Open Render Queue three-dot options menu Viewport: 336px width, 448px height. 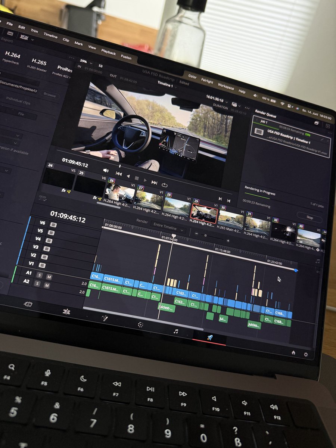click(330, 133)
